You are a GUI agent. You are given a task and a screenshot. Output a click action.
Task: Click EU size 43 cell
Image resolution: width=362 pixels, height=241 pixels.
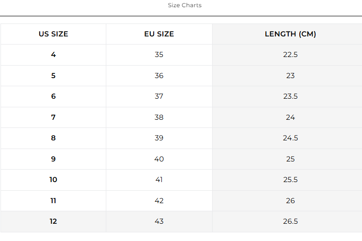(159, 221)
